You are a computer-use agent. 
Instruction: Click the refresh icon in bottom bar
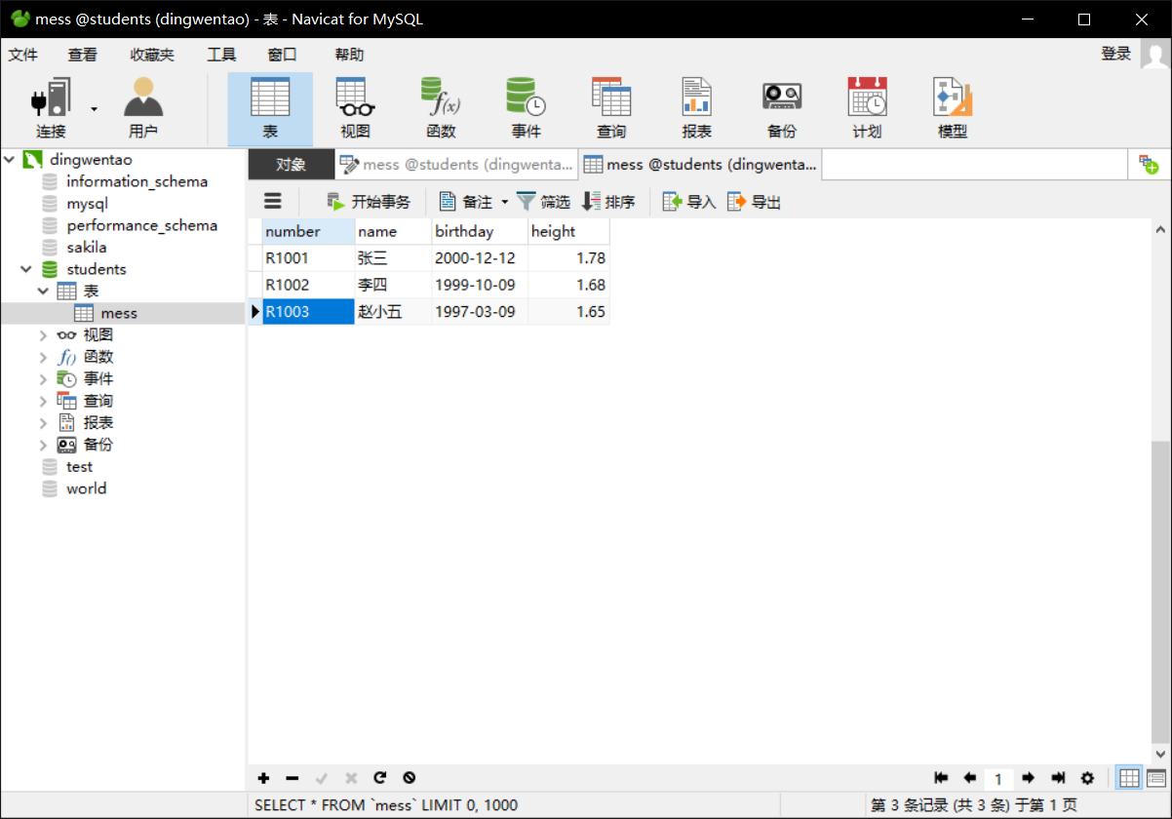tap(380, 778)
